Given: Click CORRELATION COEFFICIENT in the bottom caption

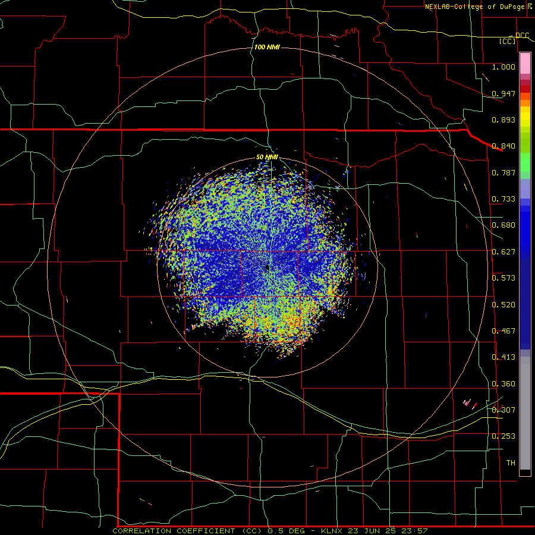Looking at the screenshot, I should pos(174,531).
